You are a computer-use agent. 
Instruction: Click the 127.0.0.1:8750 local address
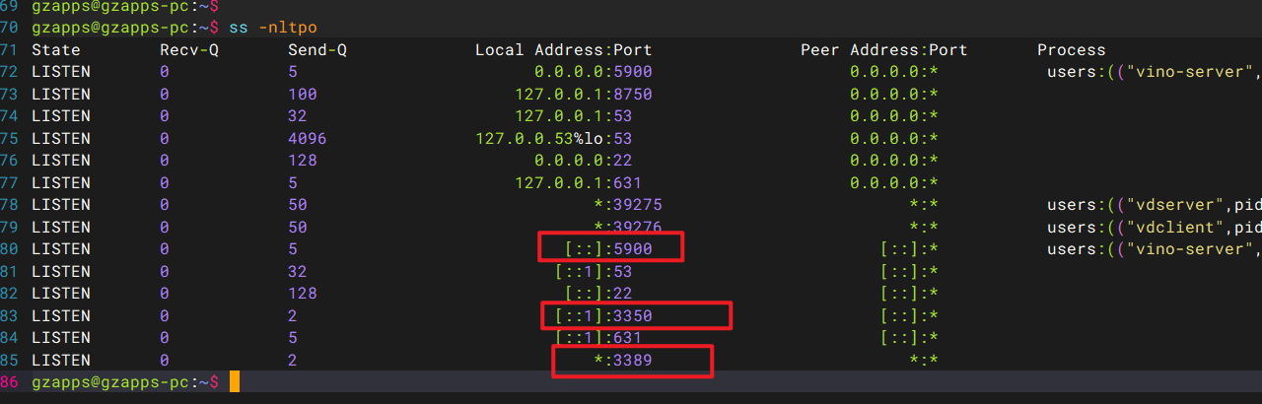(x=583, y=95)
